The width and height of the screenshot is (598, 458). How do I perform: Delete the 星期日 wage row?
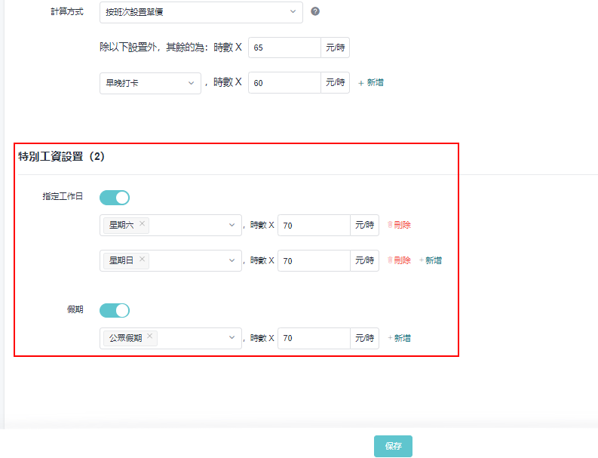(x=399, y=260)
